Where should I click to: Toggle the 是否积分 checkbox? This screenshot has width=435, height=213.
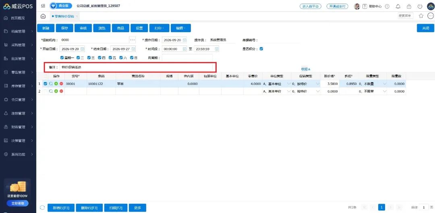pos(261,49)
